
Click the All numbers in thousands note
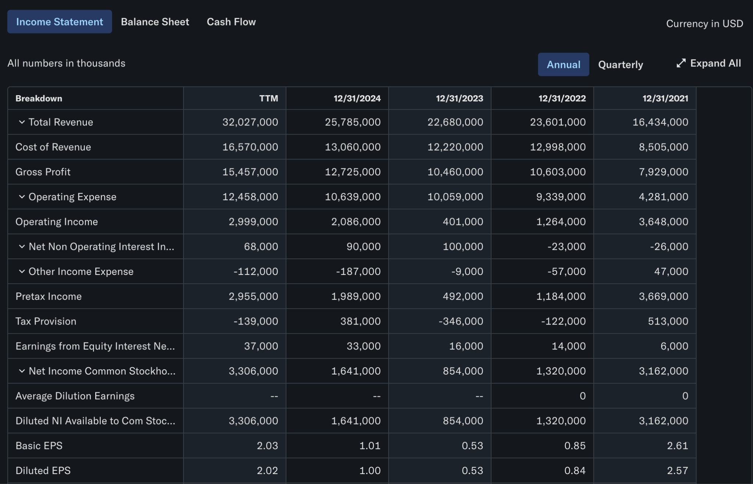(x=66, y=63)
